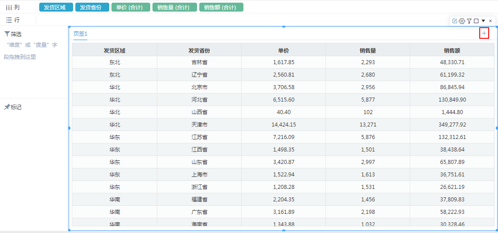
Task: Click the 北京市 cell
Action: click(199, 87)
